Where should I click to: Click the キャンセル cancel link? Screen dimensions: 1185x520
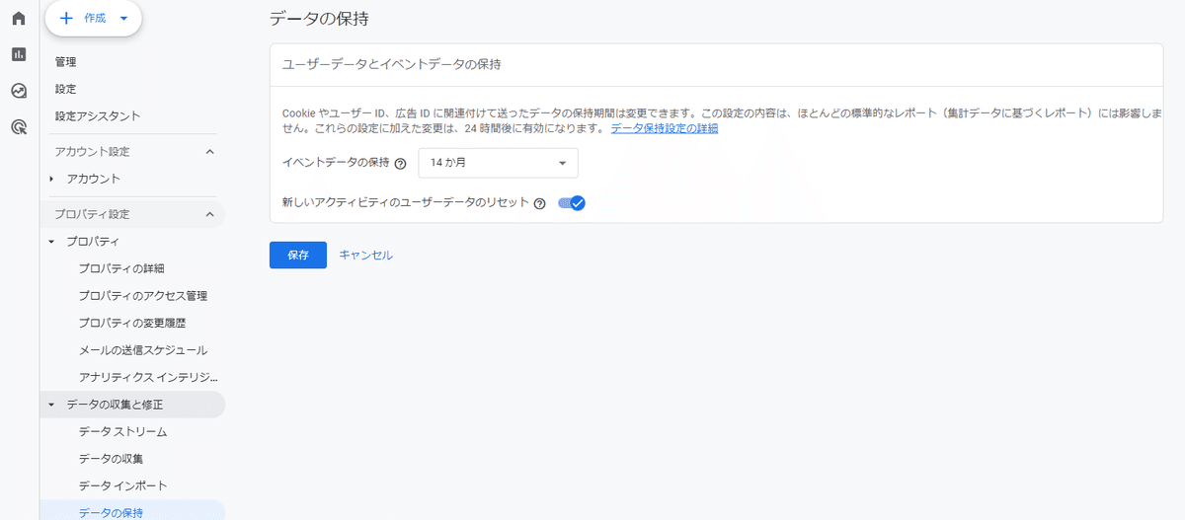pyautogui.click(x=365, y=255)
